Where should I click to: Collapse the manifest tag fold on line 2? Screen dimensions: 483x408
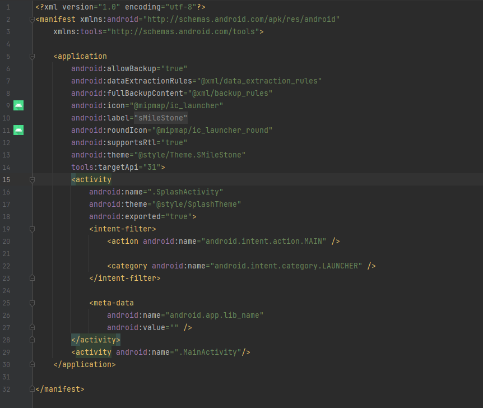(32, 20)
